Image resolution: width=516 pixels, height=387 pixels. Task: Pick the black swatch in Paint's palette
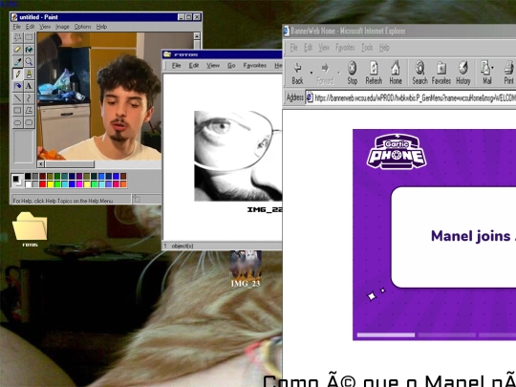click(28, 177)
